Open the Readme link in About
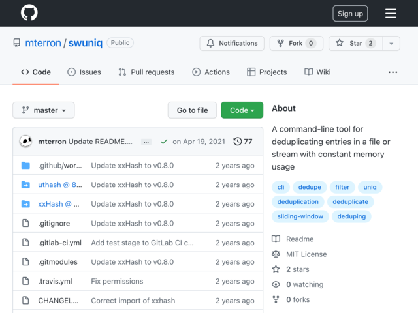This screenshot has height=313, width=418. click(x=293, y=239)
